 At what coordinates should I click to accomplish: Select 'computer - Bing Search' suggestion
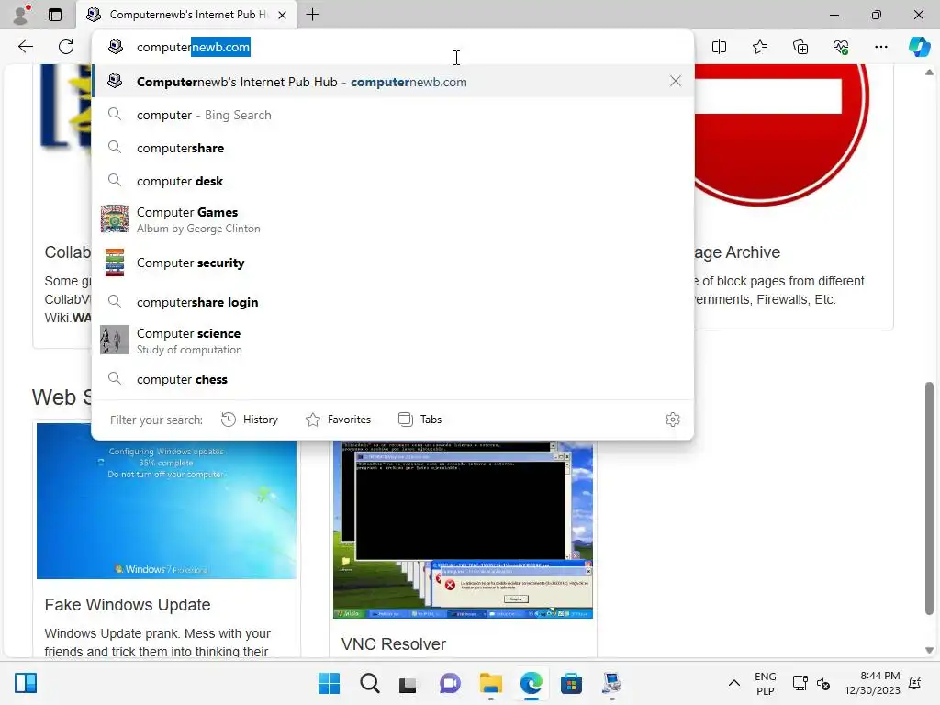click(393, 115)
